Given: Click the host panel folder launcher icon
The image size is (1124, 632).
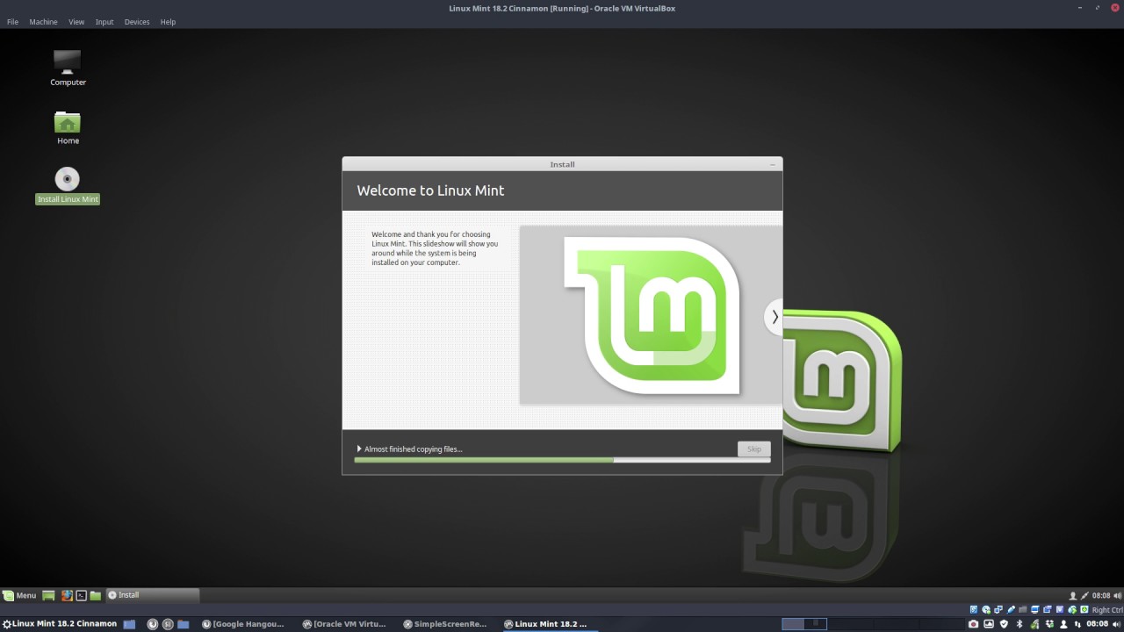Looking at the screenshot, I should pyautogui.click(x=183, y=624).
